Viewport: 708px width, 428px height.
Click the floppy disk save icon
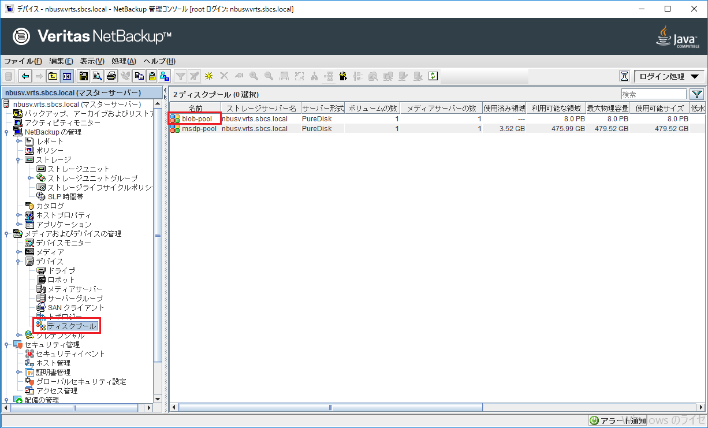[84, 76]
